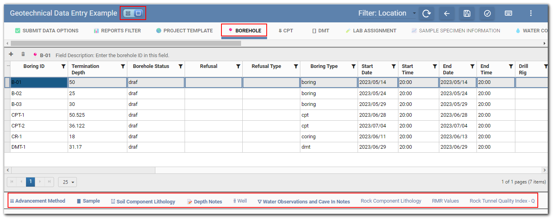Select page 1 in pager
Viewport: 555px width, 221px height.
pos(30,182)
